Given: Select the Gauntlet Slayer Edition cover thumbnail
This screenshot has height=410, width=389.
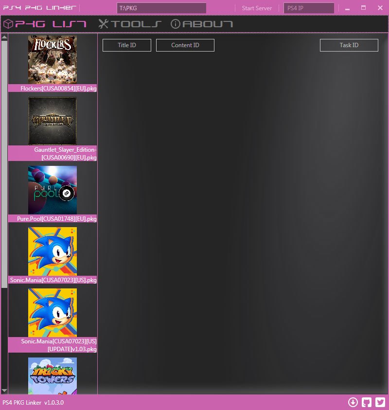Looking at the screenshot, I should pos(53,121).
